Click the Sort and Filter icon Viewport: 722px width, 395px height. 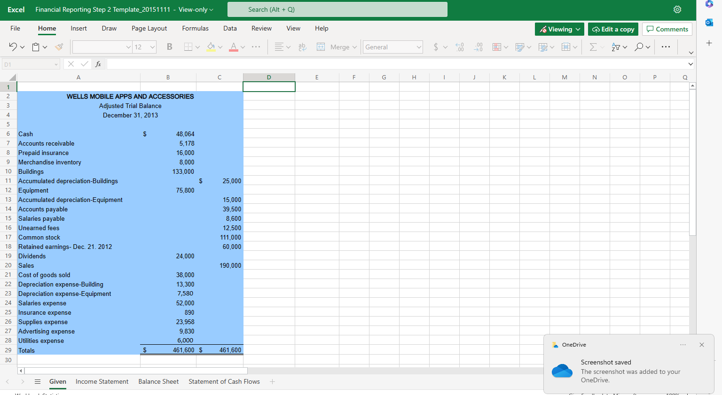[x=616, y=46]
